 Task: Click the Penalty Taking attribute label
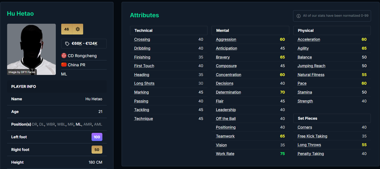pyautogui.click(x=311, y=154)
